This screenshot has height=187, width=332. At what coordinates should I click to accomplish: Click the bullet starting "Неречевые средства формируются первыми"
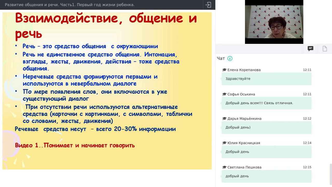(x=90, y=80)
